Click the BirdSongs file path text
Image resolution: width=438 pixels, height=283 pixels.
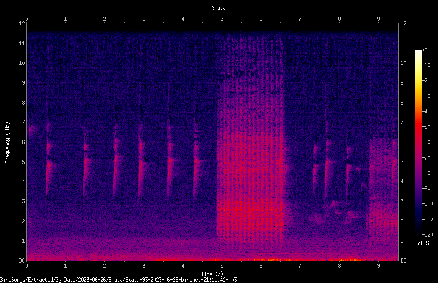(118, 280)
